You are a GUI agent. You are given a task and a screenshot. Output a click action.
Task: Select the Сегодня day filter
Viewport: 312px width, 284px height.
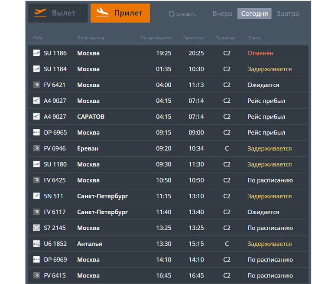click(254, 13)
